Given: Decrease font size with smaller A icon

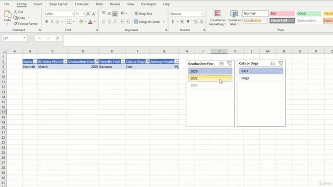Looking at the screenshot, I should pos(94,14).
